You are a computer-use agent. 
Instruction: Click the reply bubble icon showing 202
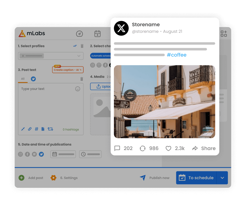(117, 148)
